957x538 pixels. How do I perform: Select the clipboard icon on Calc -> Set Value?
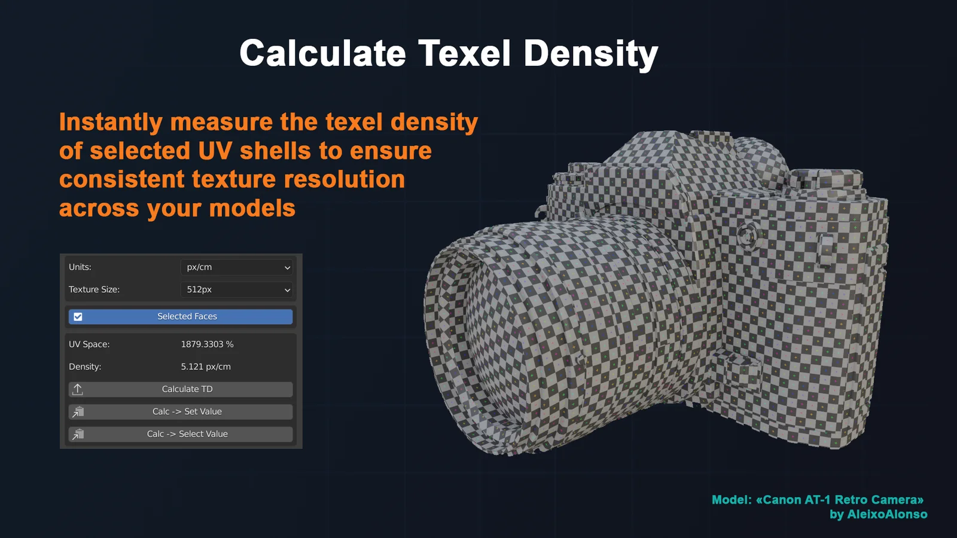click(x=77, y=411)
